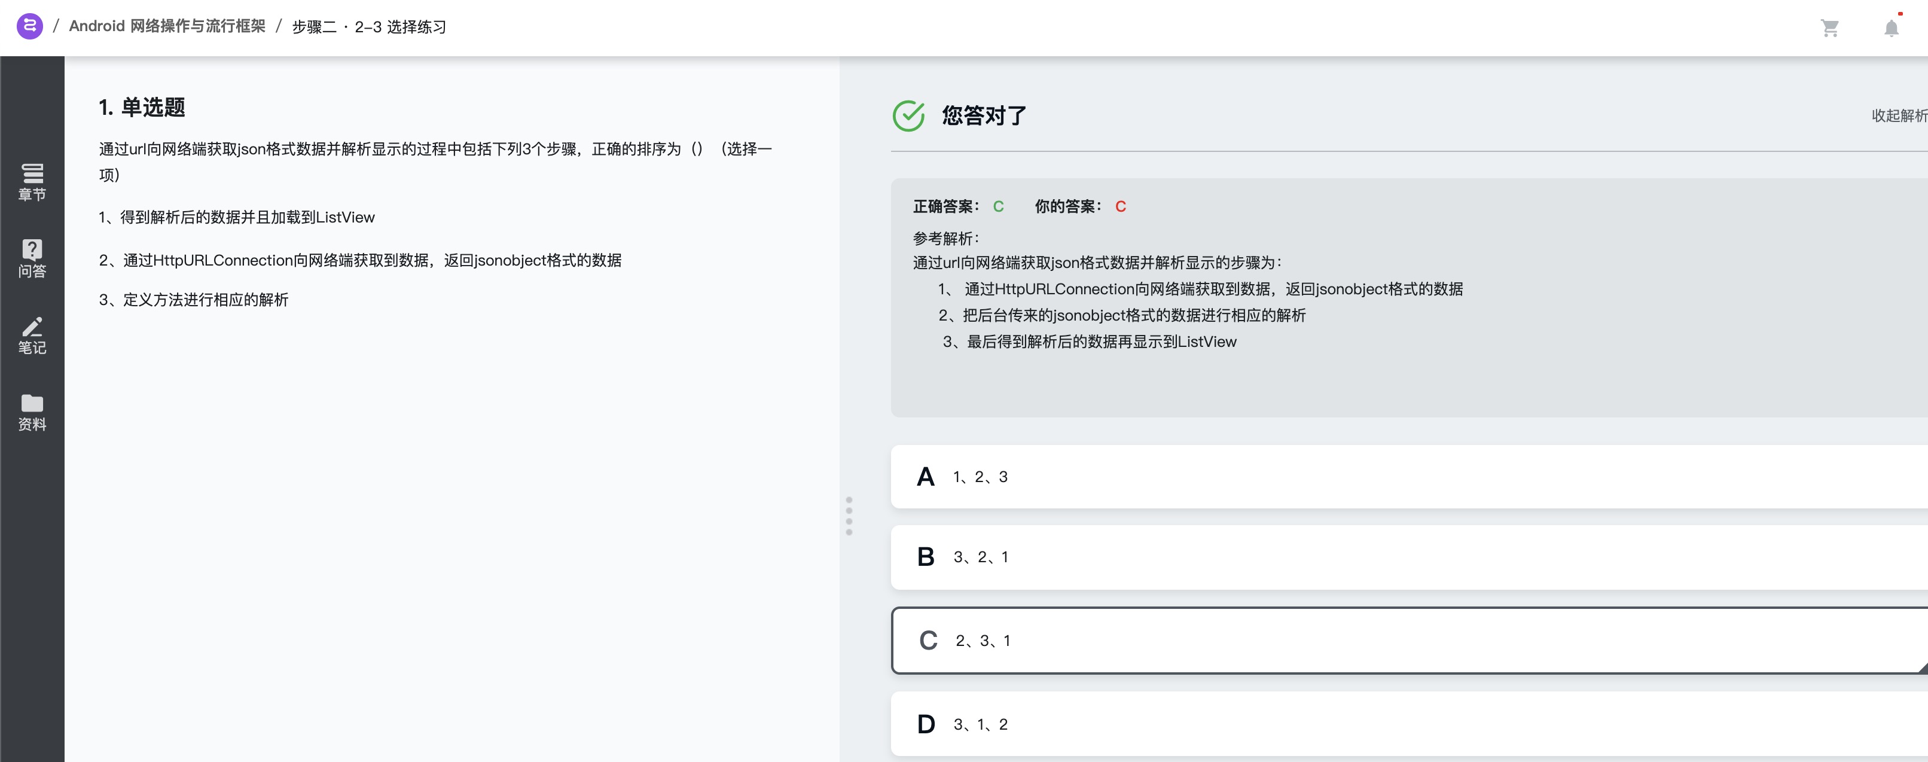The image size is (1928, 762).
Task: Collapse the explanation via 收起解析
Action: pos(1899,115)
